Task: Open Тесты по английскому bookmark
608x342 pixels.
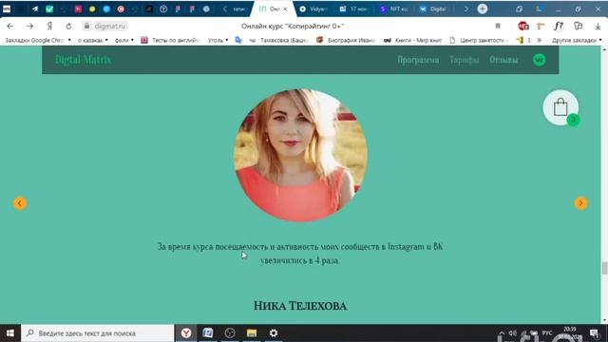Action: [170, 40]
